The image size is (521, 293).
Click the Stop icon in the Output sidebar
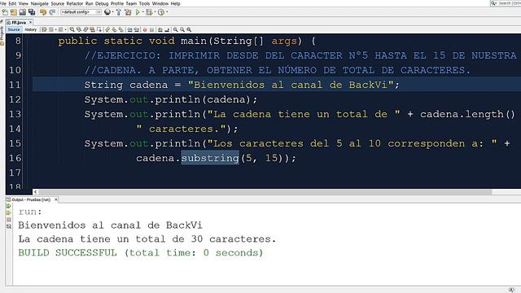pos(9,220)
